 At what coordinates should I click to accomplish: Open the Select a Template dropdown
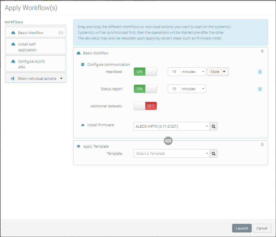tap(171, 154)
